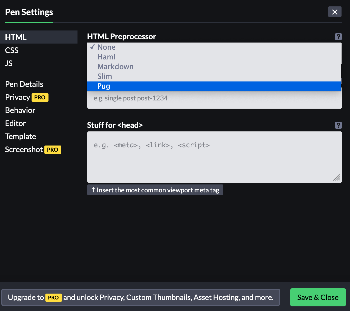This screenshot has height=311, width=350.
Task: Click Save & Close button
Action: click(318, 297)
